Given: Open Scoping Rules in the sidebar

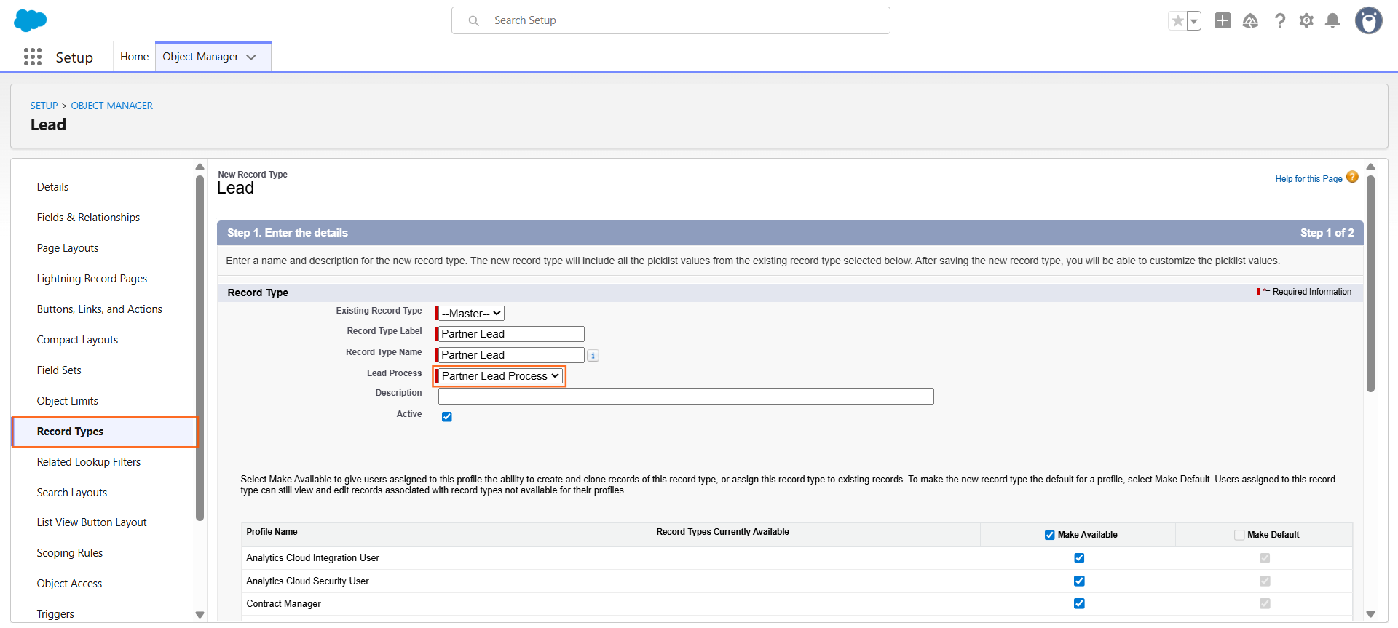Looking at the screenshot, I should click(70, 553).
